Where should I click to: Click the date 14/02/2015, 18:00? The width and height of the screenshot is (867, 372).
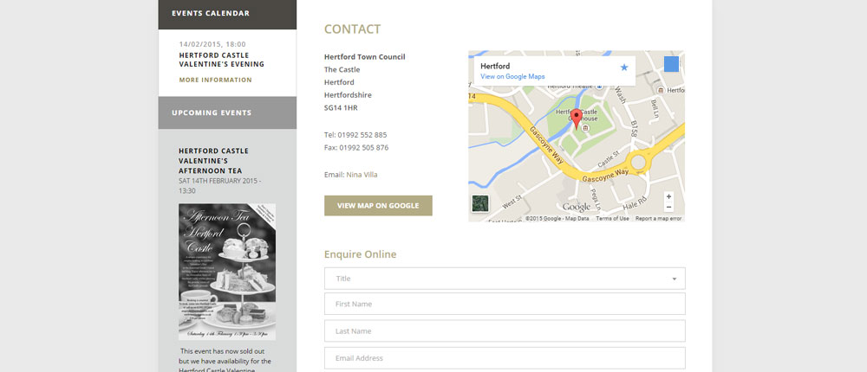pos(212,44)
